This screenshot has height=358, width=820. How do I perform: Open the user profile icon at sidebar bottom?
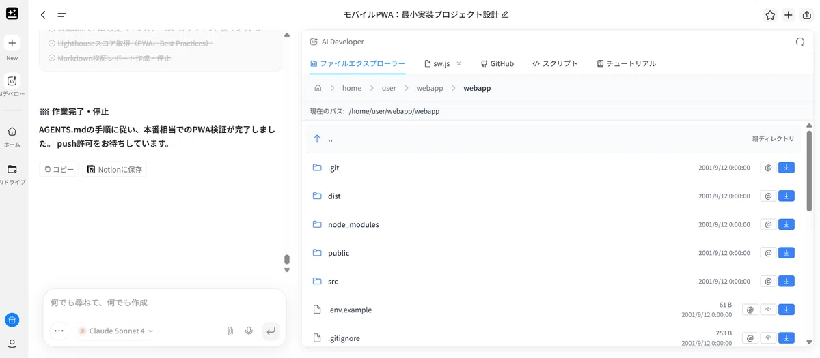(12, 343)
